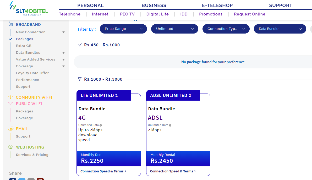Open the Connection Type filter dropdown
312x180 pixels.
[x=226, y=29]
